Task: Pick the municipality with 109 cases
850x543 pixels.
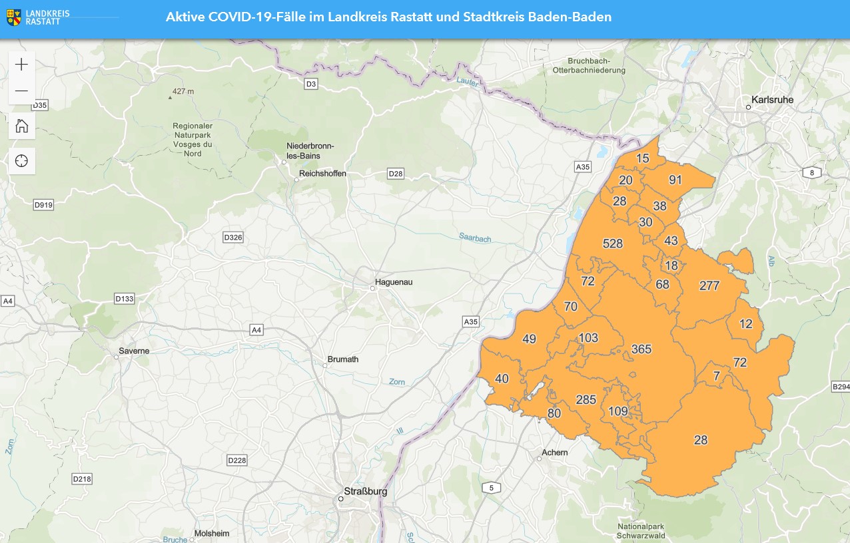Action: tap(618, 411)
